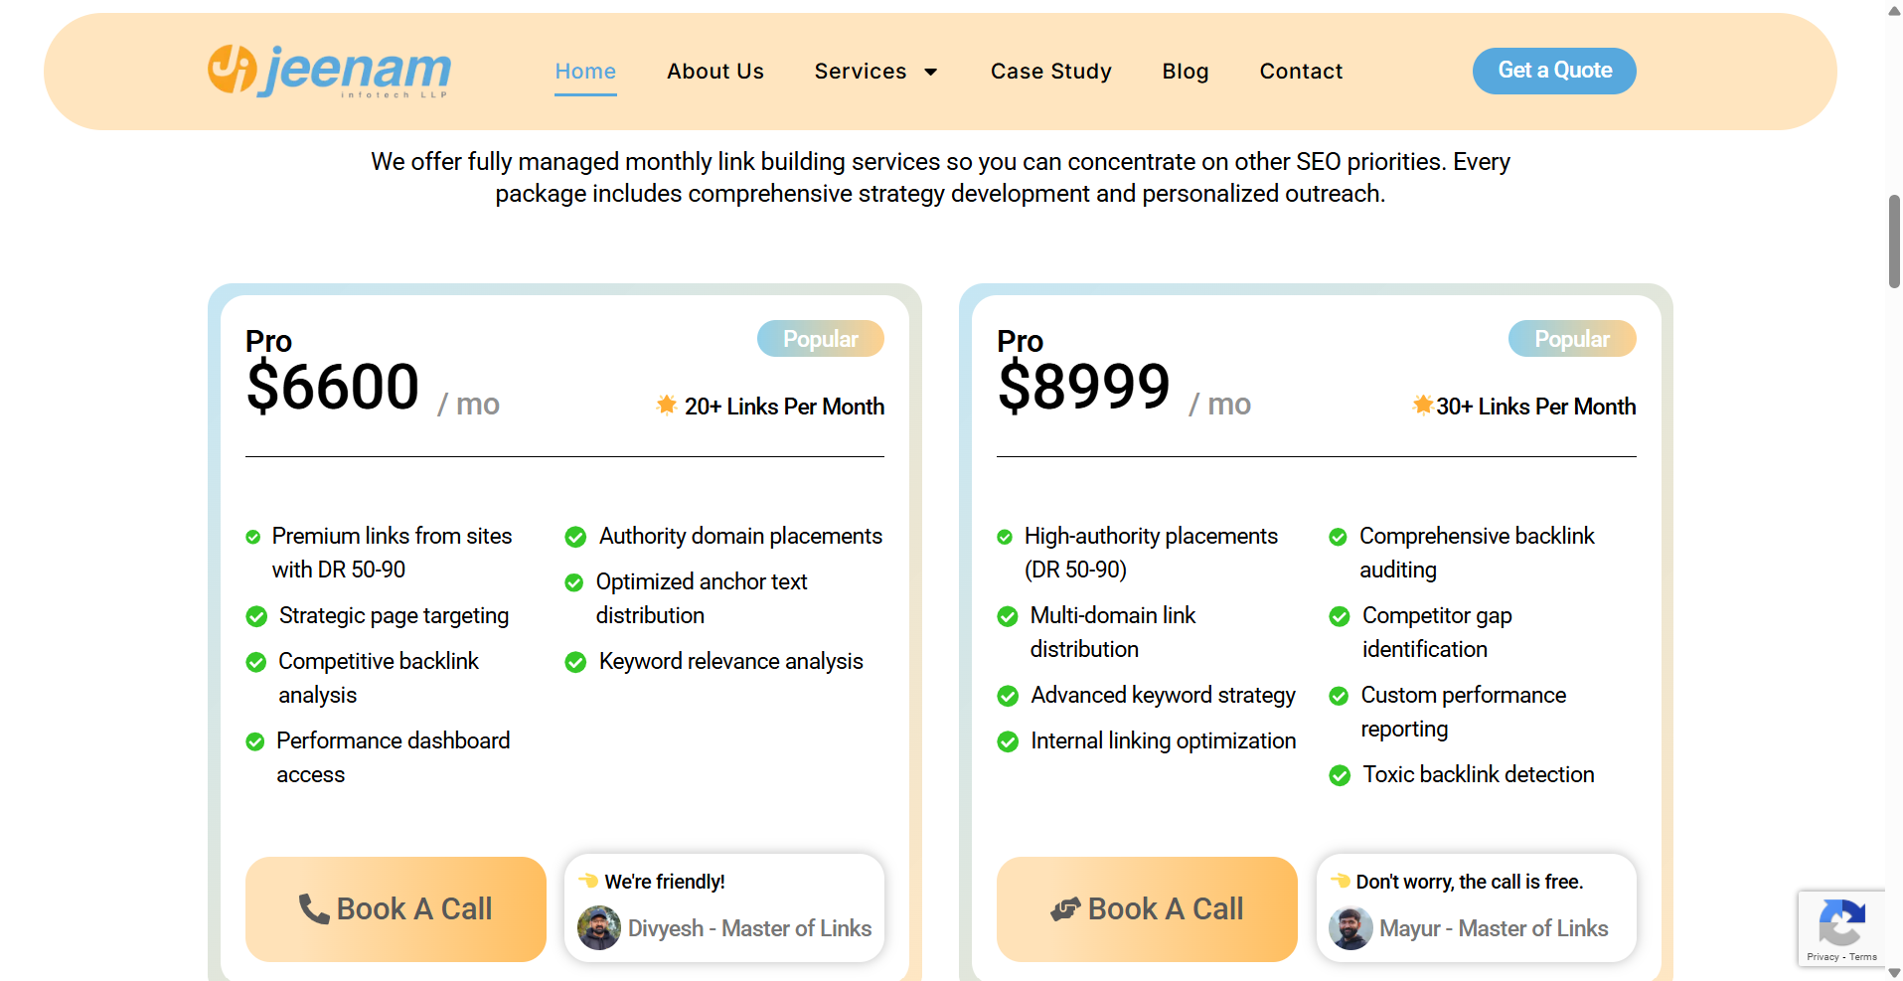Click the star icon beside 30+ Links Per Month
Viewport: 1903px width, 981px height.
(1422, 405)
